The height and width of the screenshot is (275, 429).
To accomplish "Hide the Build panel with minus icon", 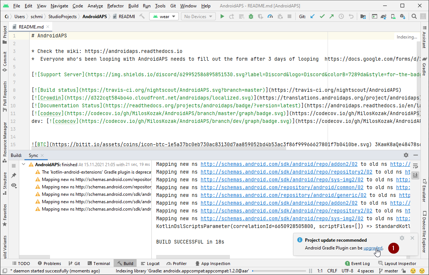I will [416, 155].
